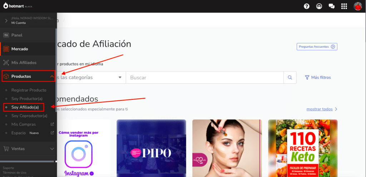Click the mostrar todos link
Viewport: 366px width, 177px height.
pos(322,109)
